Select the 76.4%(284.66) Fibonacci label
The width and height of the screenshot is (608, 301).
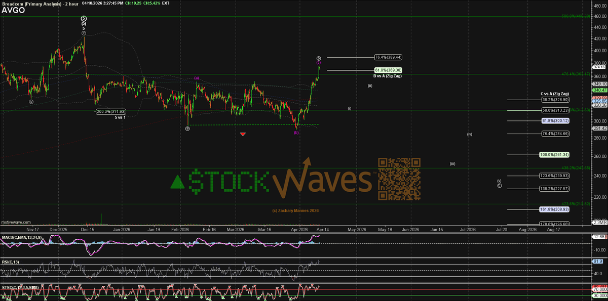[x=554, y=133]
